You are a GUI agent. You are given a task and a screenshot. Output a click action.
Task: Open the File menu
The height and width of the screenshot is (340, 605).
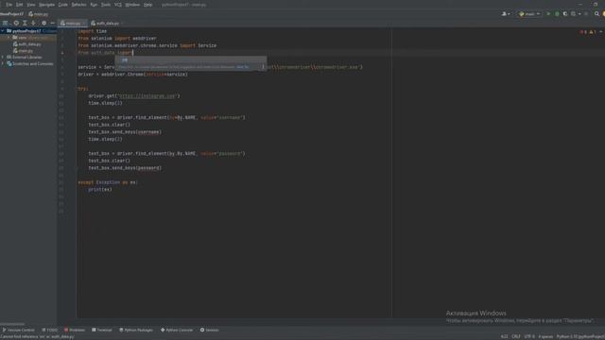pos(9,5)
